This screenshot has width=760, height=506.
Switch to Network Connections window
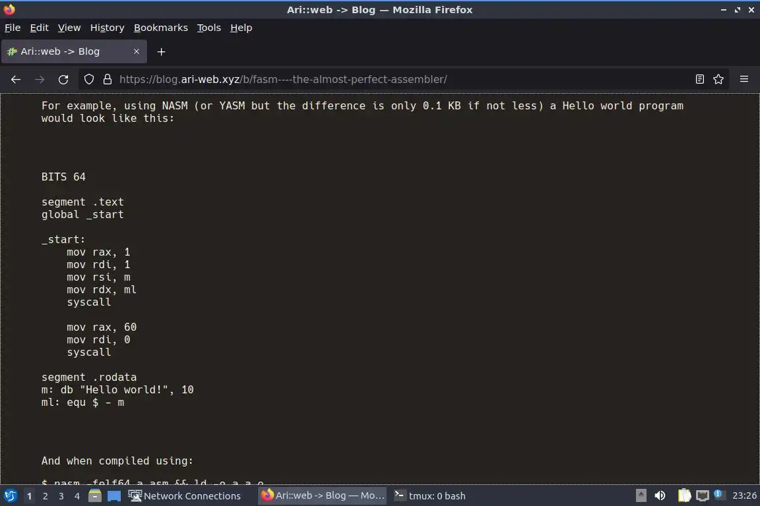(184, 496)
